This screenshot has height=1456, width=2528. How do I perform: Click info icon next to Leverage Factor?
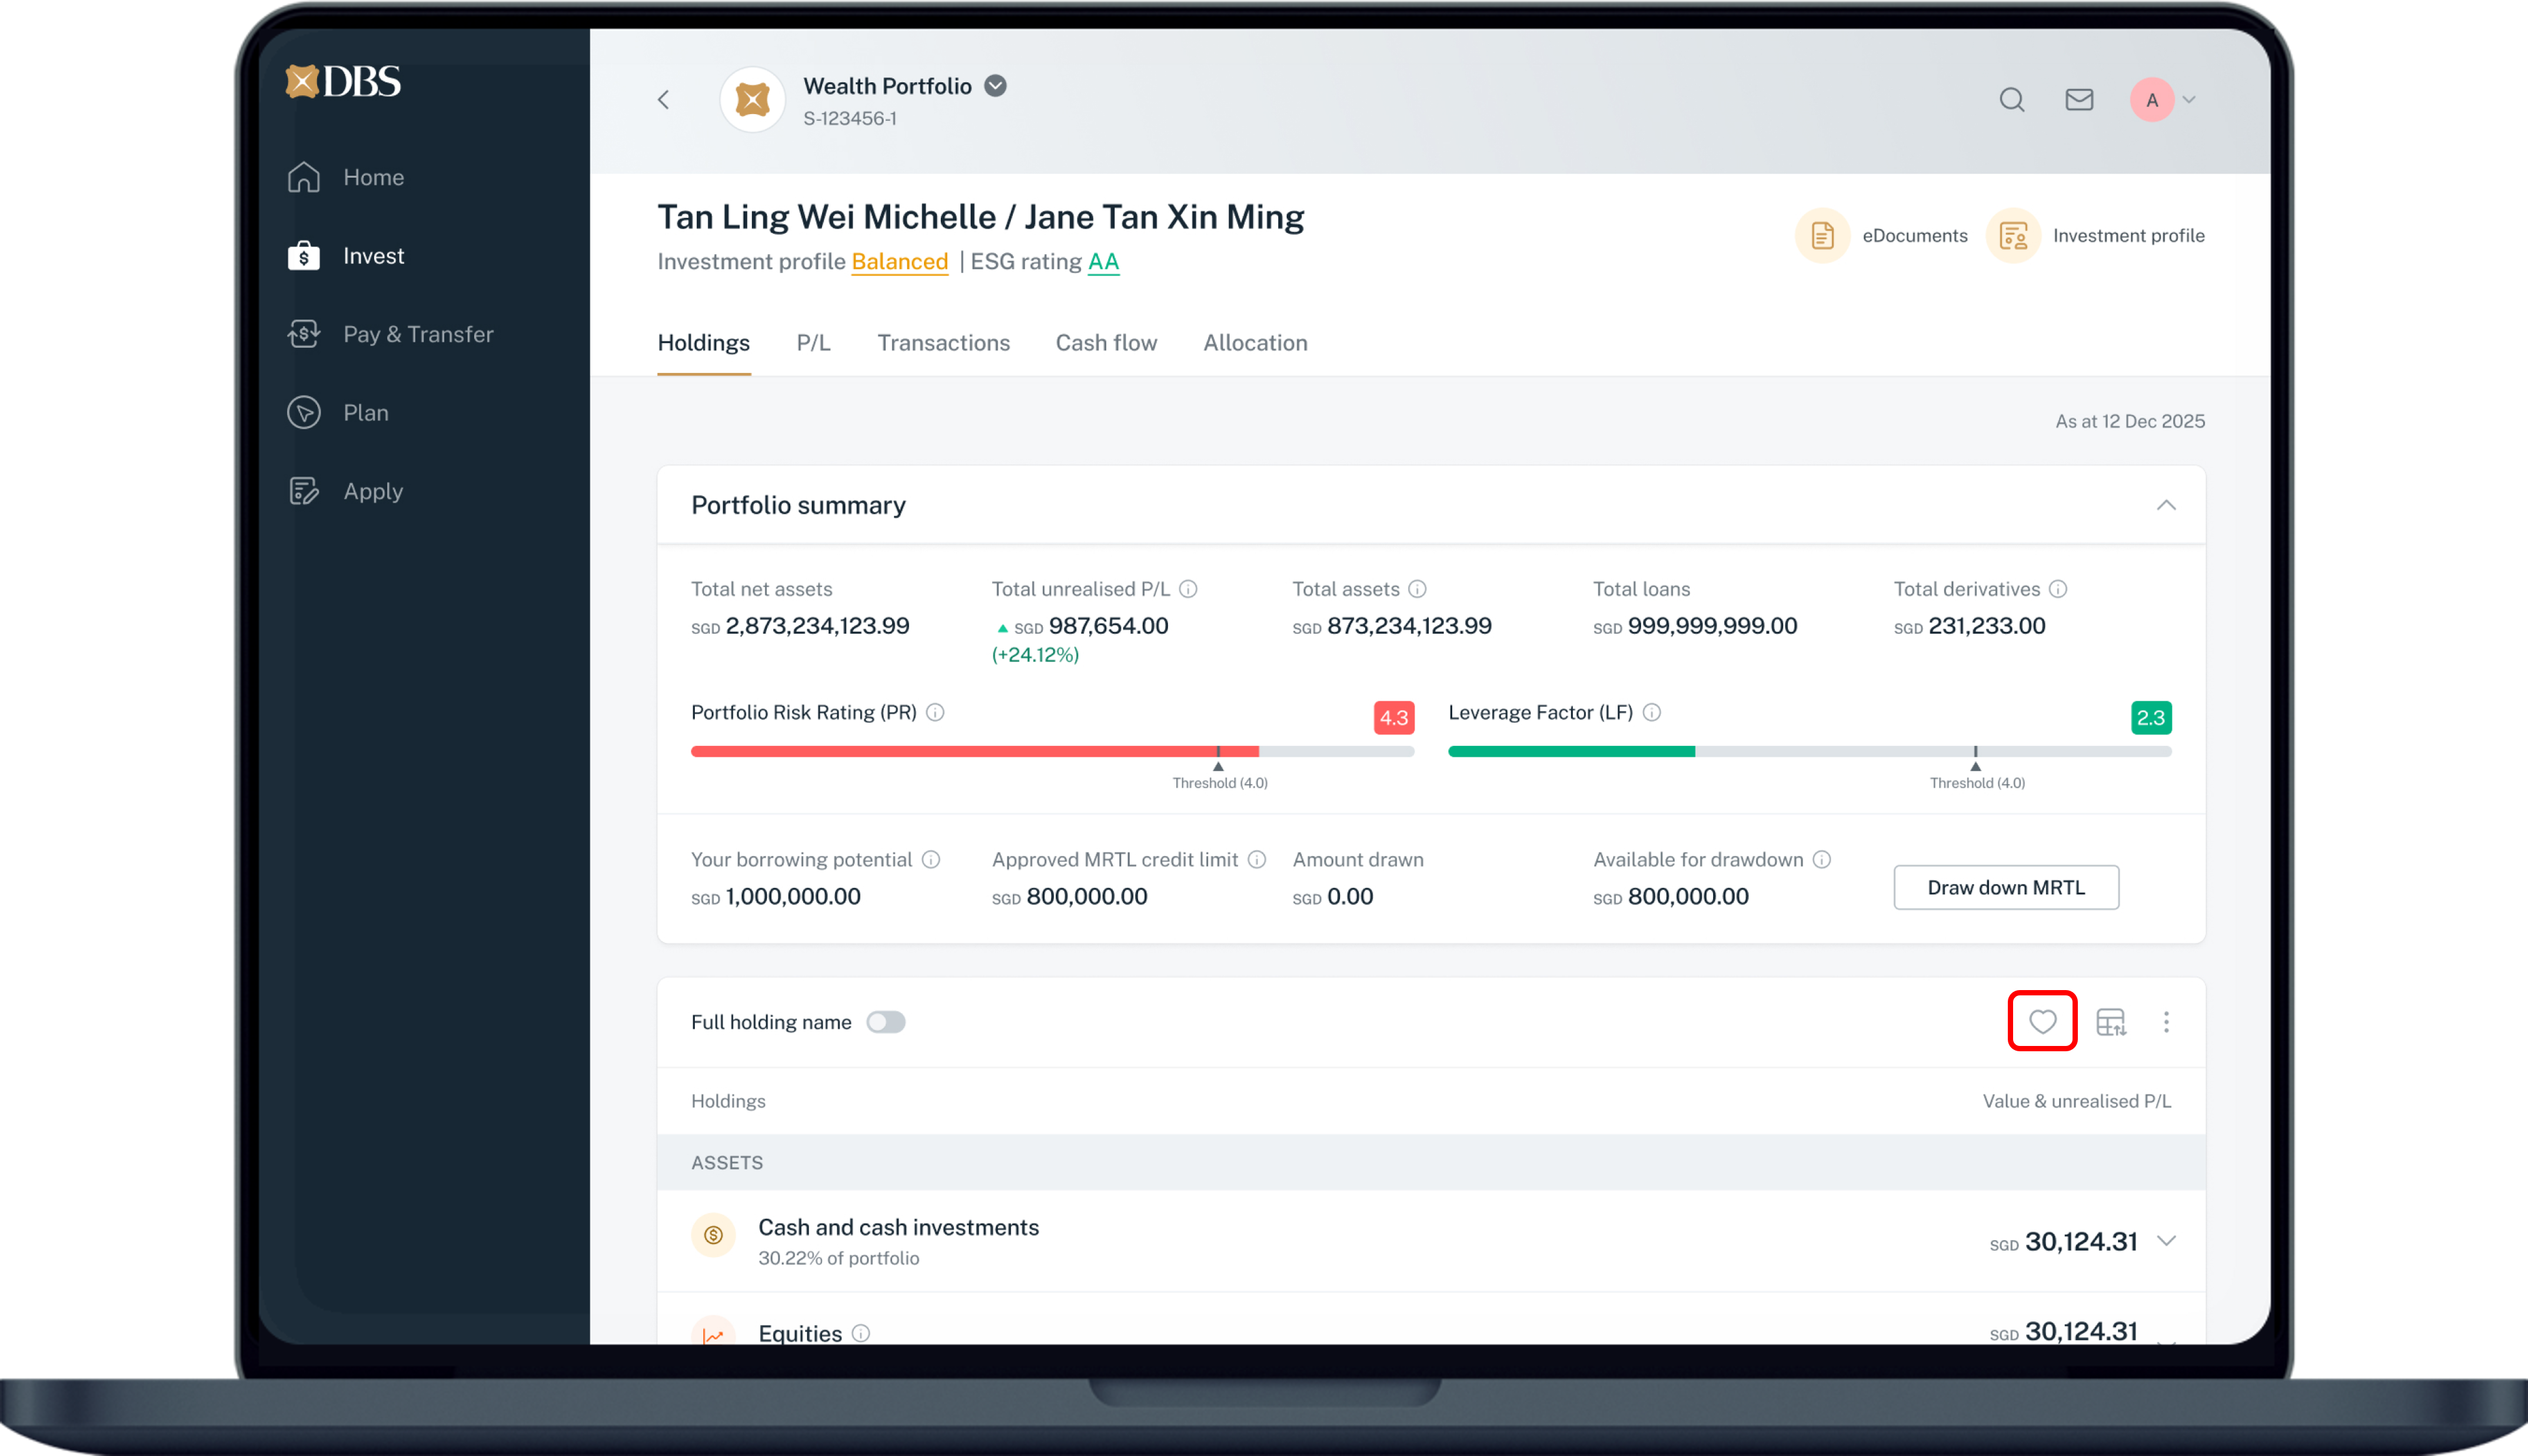(1652, 712)
